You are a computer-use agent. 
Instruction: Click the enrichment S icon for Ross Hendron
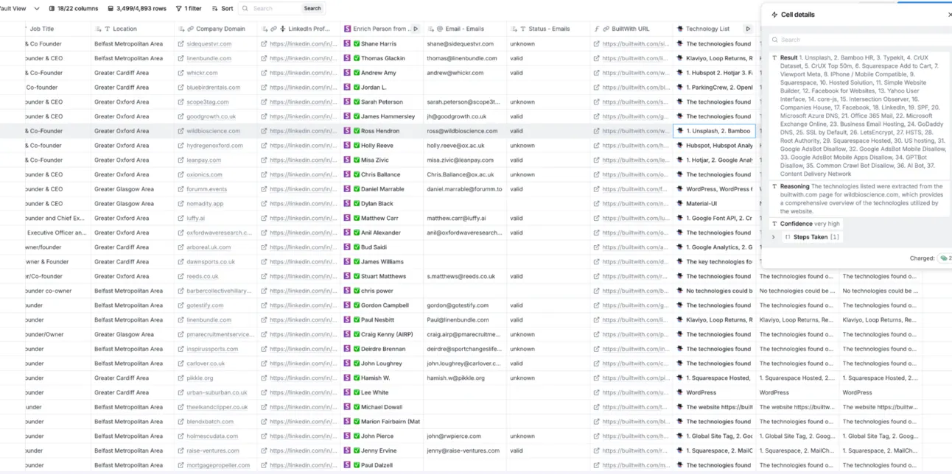348,131
